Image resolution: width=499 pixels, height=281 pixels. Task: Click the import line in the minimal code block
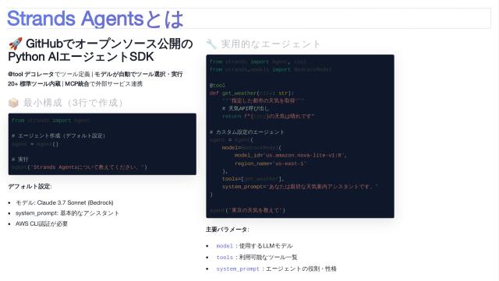51,121
